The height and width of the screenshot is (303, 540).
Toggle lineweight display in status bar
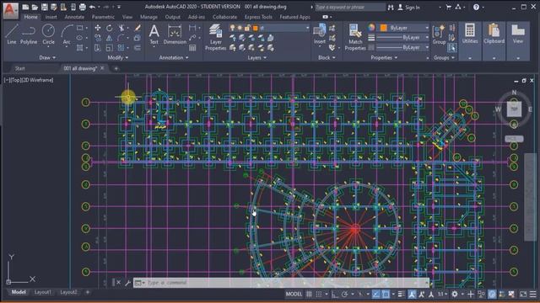coord(401,294)
